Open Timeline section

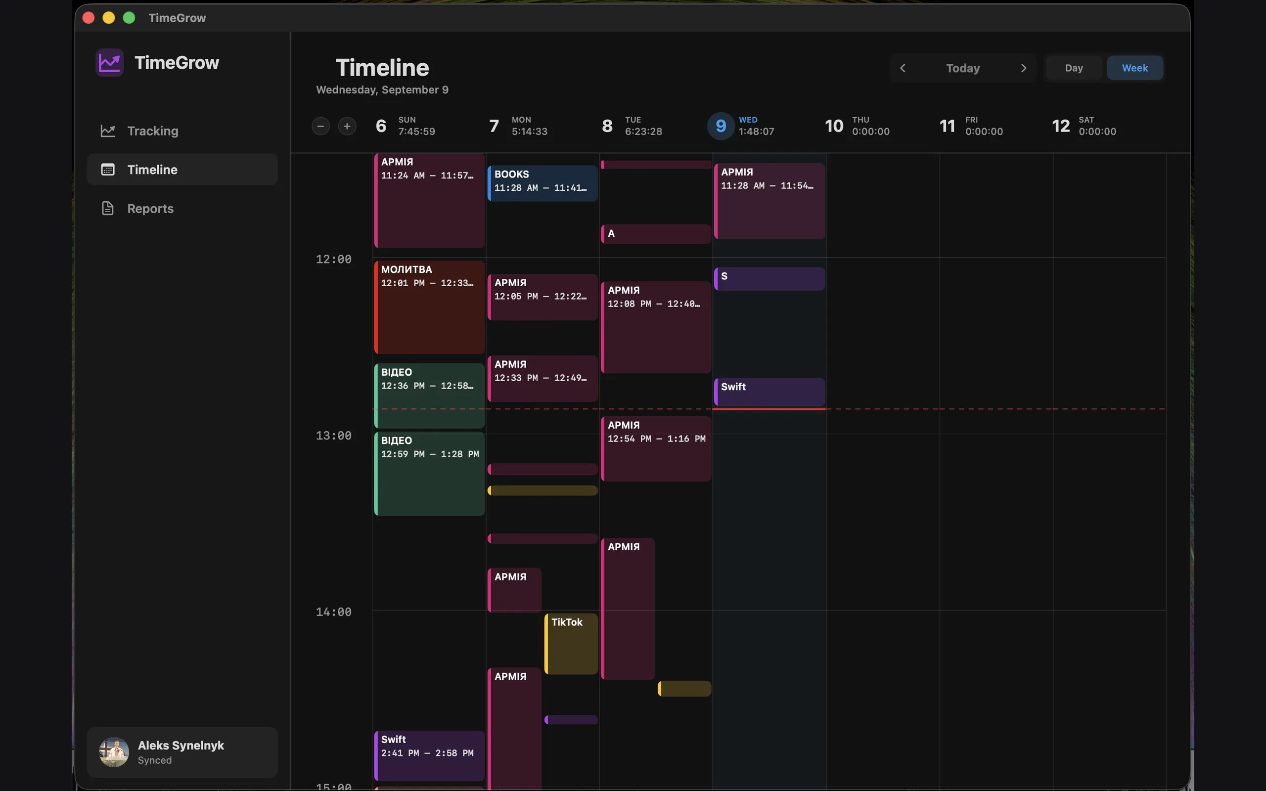(182, 170)
